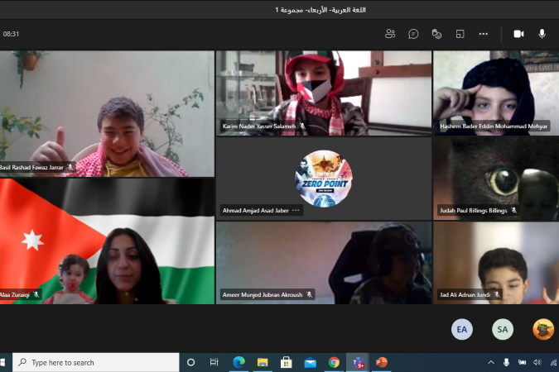Toggle the camera on or off

[518, 34]
